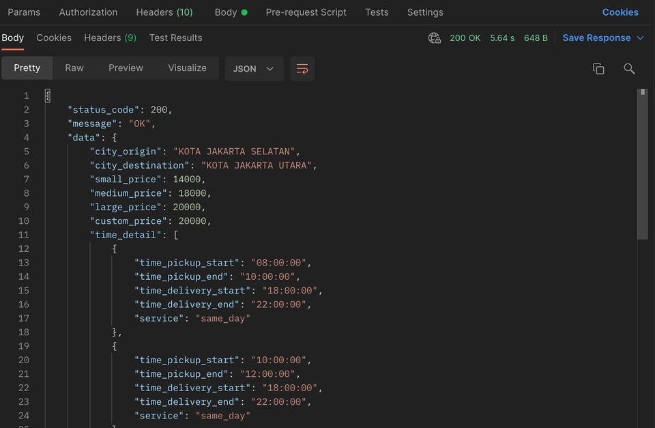The height and width of the screenshot is (428, 655).
Task: Open the Pre-request Script tab
Action: click(x=306, y=12)
